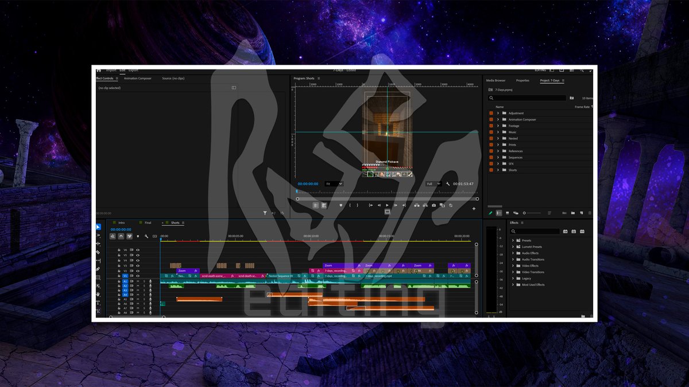Expand the Adjustment bin

click(x=498, y=113)
